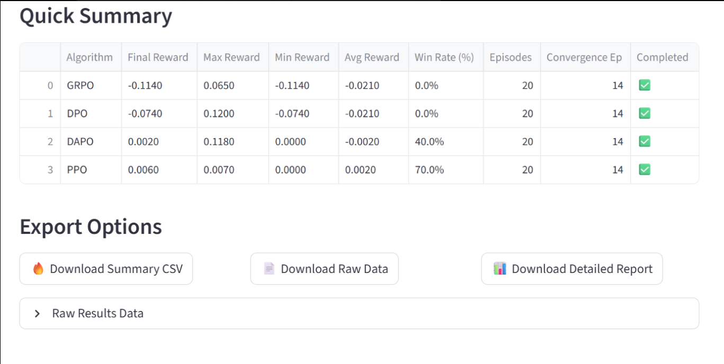Toggle the Completed checkbox in DAPO row
The height and width of the screenshot is (364, 724).
pos(645,141)
